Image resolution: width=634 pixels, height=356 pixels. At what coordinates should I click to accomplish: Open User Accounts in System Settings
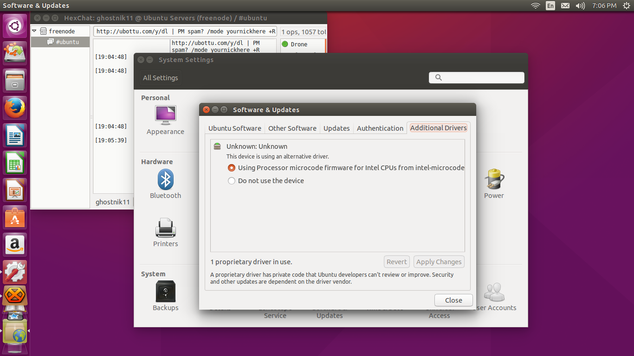pos(495,297)
